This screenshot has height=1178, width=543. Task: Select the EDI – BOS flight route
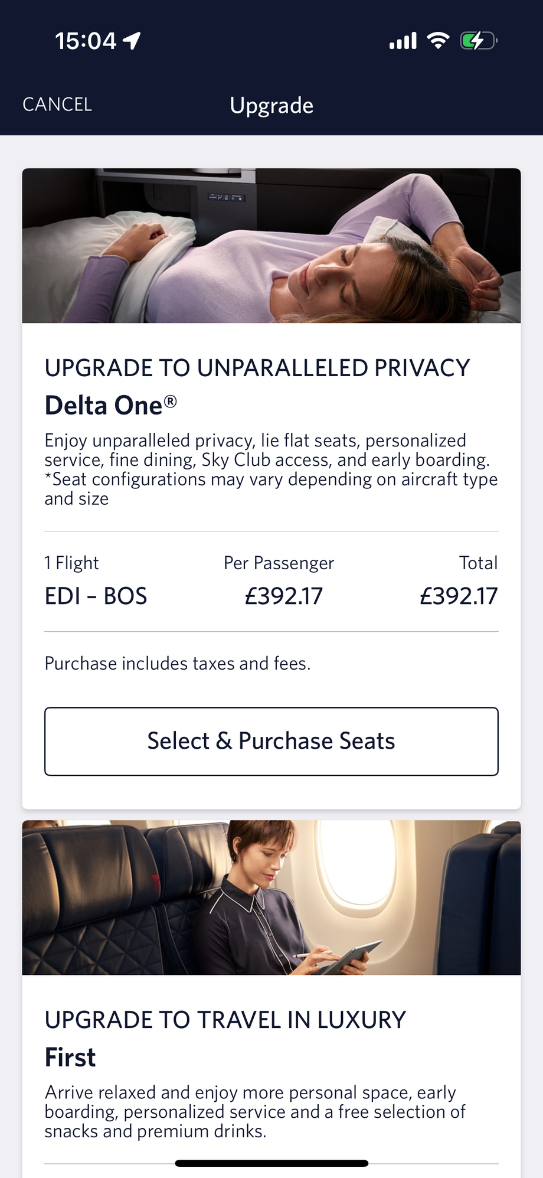coord(96,596)
